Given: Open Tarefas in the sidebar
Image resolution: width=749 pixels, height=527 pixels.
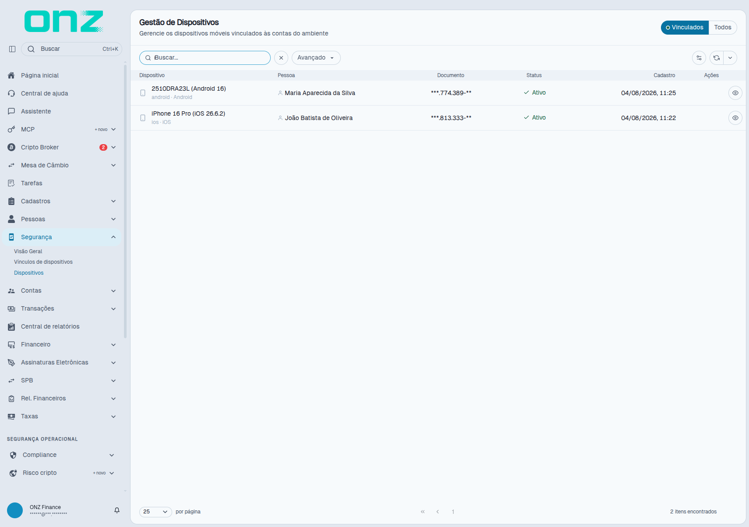Looking at the screenshot, I should 61,183.
